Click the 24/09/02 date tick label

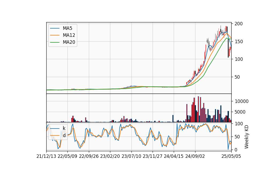195,156
